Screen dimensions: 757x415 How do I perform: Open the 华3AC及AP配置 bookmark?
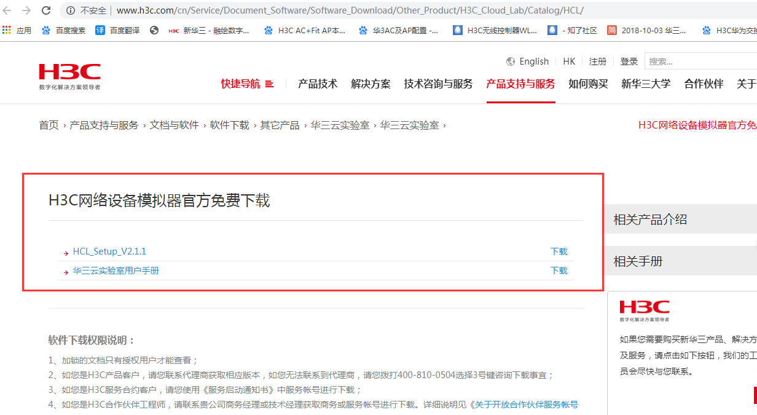click(399, 30)
